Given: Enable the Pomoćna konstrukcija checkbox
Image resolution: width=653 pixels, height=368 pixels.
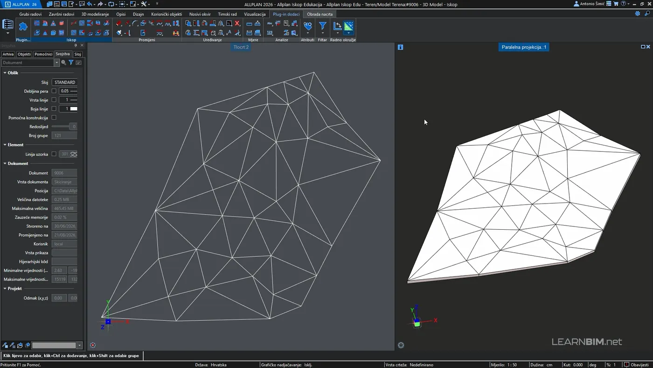Looking at the screenshot, I should pyautogui.click(x=54, y=118).
